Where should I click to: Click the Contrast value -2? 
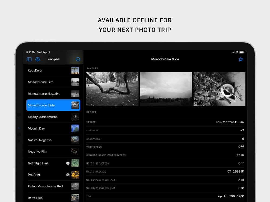coord(242,130)
